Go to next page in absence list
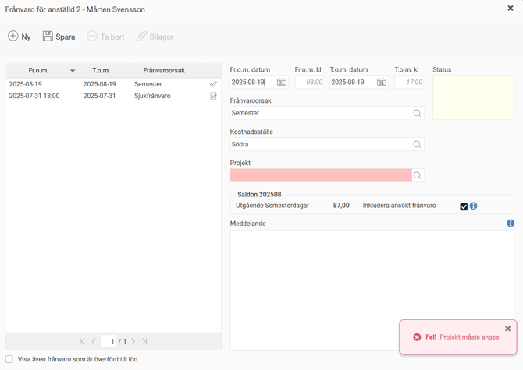Viewport: 523px width, 370px height. [133, 341]
